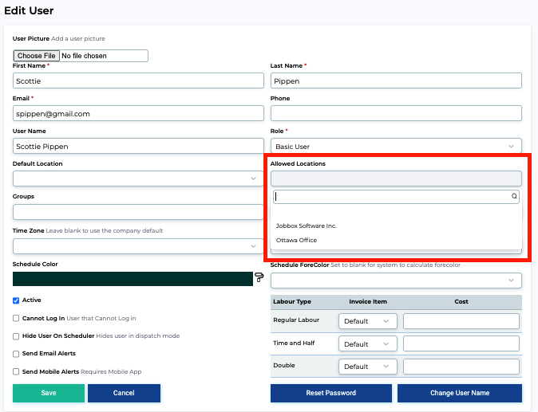The width and height of the screenshot is (538, 412).
Task: Open Regular Labour invoice item dropdown
Action: pyautogui.click(x=367, y=321)
